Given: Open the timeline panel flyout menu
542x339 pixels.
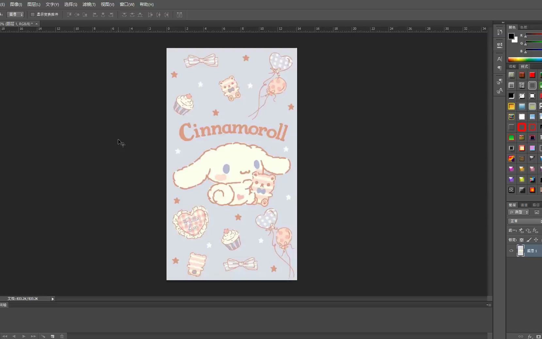Looking at the screenshot, I should coord(489,305).
